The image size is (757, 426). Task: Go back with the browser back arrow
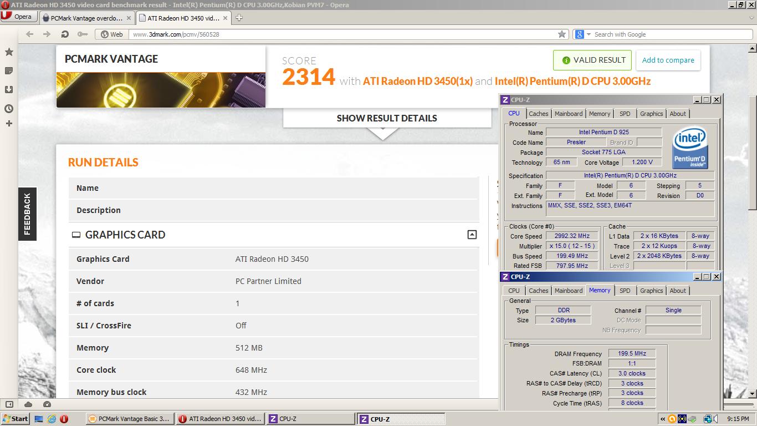(x=30, y=34)
